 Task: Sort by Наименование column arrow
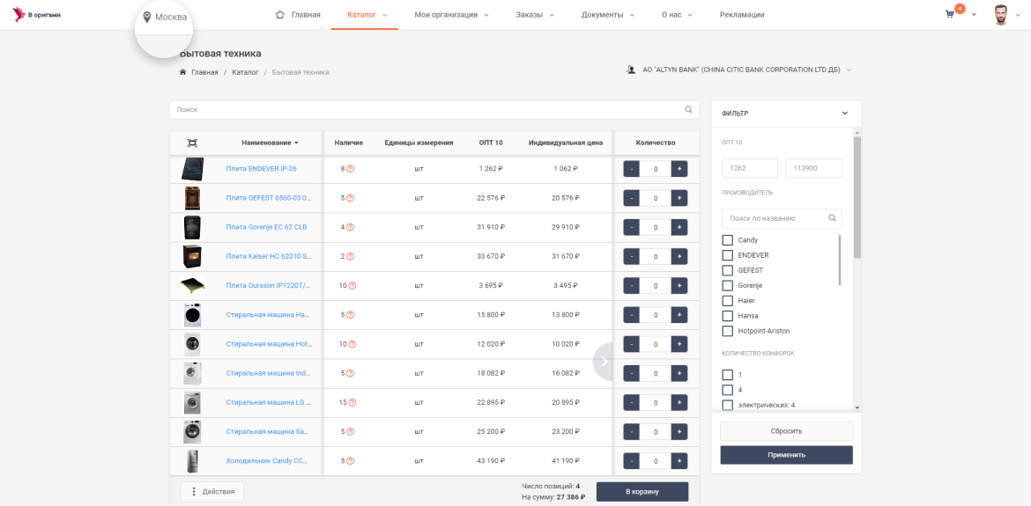(297, 143)
